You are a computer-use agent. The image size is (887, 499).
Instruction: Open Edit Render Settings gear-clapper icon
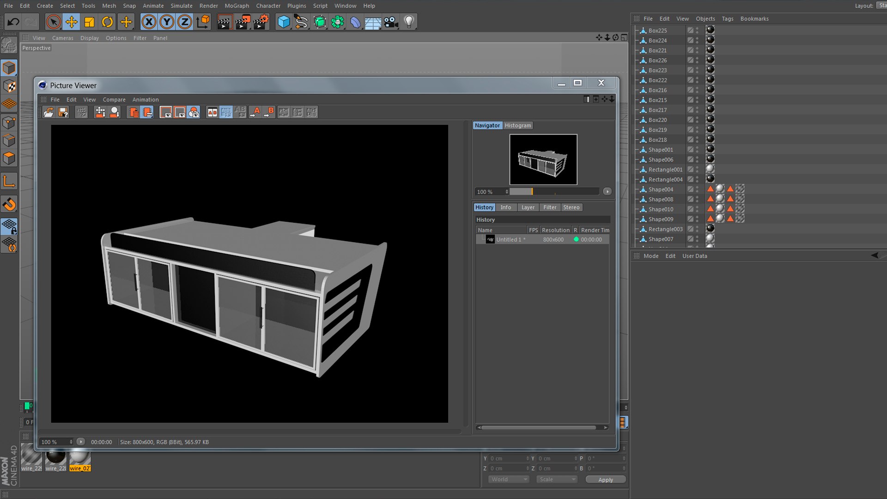[261, 22]
